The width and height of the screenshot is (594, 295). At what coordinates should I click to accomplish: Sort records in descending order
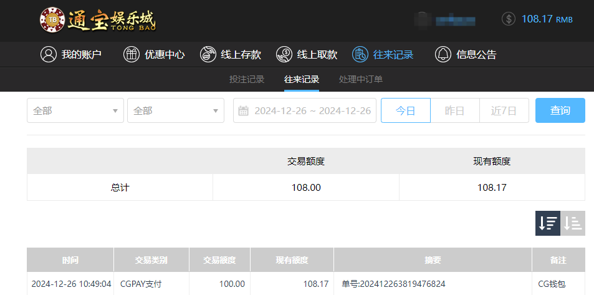pos(548,223)
